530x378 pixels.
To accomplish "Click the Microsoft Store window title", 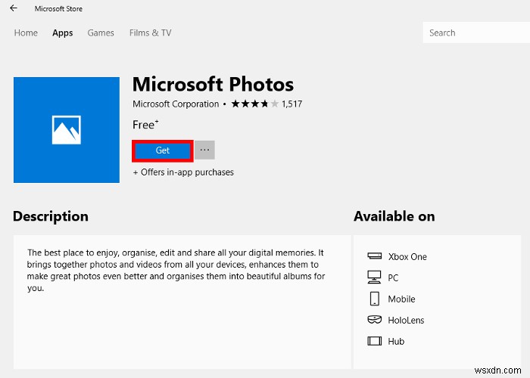I will click(58, 9).
